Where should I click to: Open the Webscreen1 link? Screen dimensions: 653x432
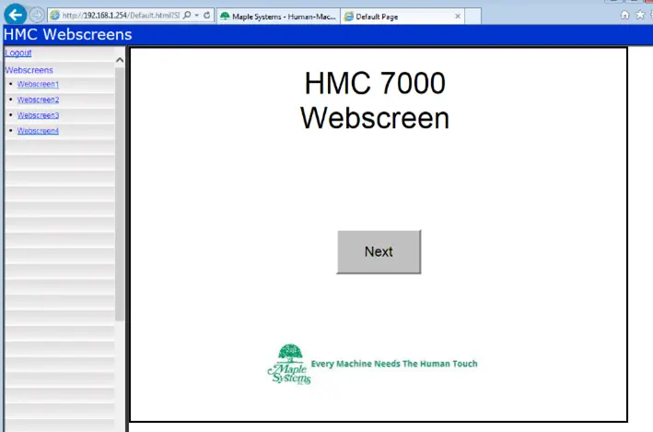pyautogui.click(x=38, y=84)
